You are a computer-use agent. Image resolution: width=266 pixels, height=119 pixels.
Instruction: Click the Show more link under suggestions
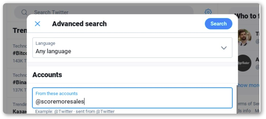coord(248,85)
